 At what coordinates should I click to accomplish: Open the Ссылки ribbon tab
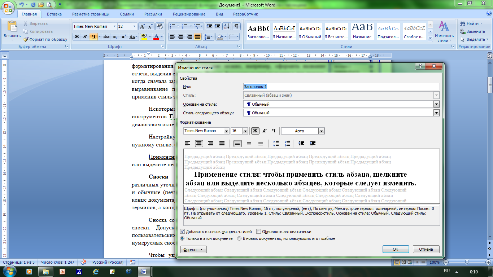(127, 14)
